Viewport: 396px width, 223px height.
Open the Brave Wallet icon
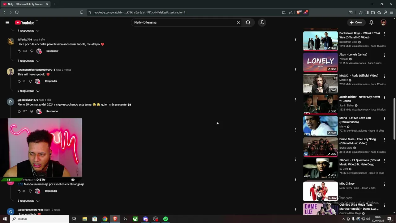coord(373,12)
